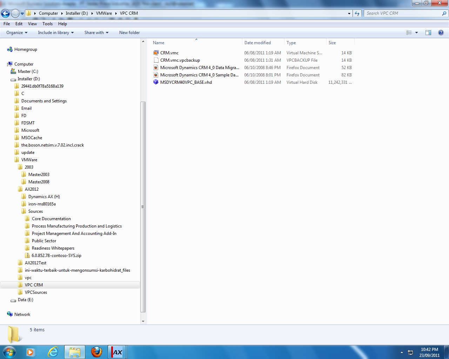Click the Back navigation arrow
449x359 pixels.
pos(6,14)
